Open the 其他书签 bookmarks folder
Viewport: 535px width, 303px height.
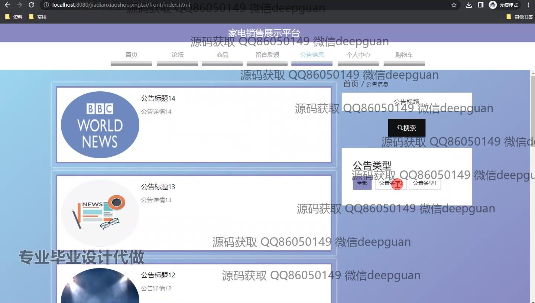coord(520,17)
